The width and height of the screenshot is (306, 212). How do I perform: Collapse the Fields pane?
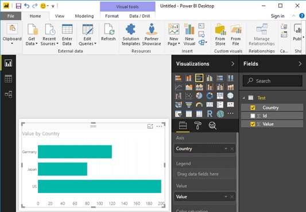pyautogui.click(x=300, y=64)
